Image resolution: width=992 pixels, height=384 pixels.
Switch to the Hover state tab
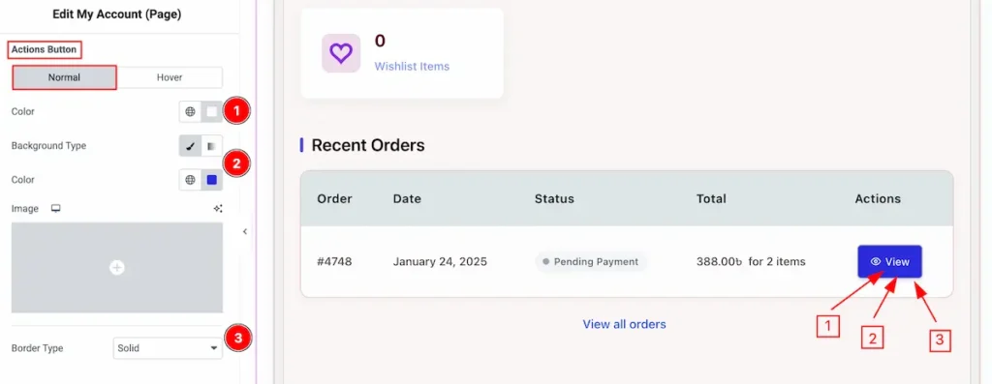click(170, 77)
